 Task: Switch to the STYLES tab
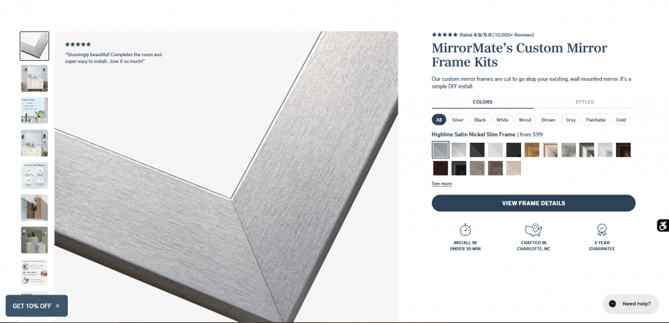[584, 102]
